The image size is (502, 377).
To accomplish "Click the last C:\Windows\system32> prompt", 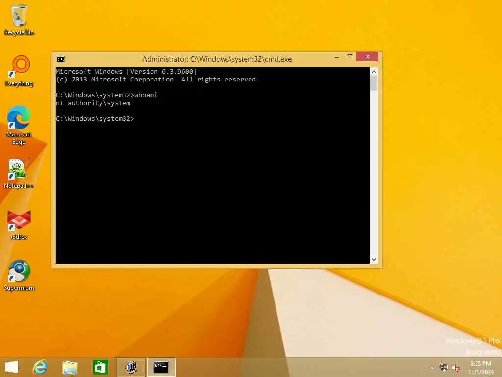I will click(x=95, y=119).
